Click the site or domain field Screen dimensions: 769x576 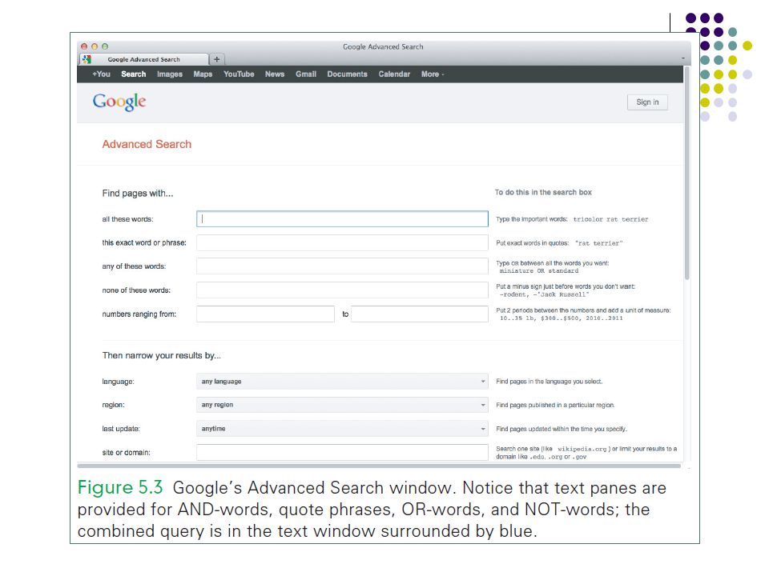(x=342, y=452)
